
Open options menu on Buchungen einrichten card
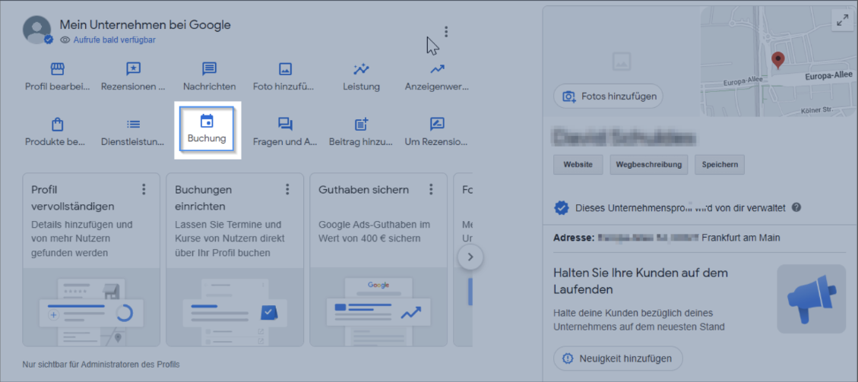click(287, 190)
